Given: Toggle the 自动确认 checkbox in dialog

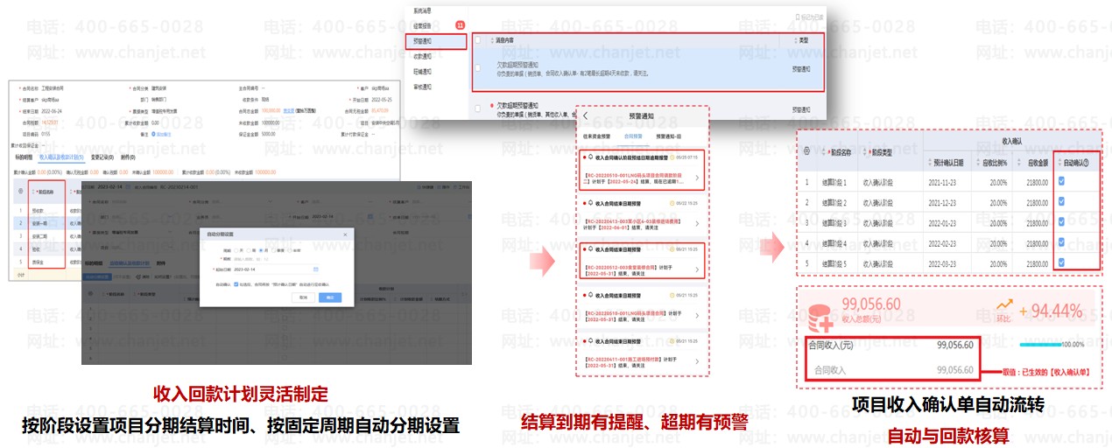Looking at the screenshot, I should pos(236,283).
